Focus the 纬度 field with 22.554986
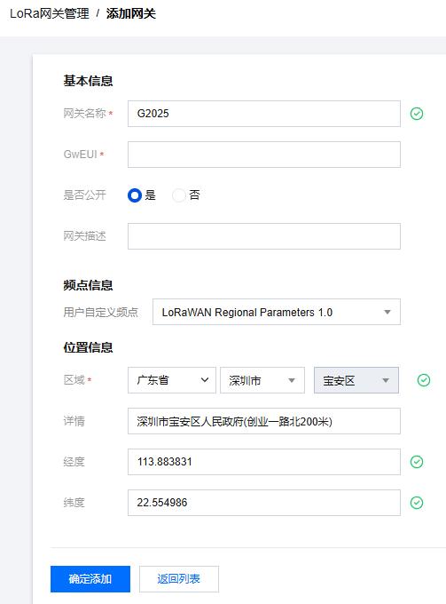The width and height of the screenshot is (446, 604). pos(264,503)
